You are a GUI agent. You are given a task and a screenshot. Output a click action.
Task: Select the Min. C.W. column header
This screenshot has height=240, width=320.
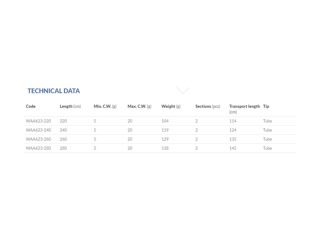coord(105,107)
